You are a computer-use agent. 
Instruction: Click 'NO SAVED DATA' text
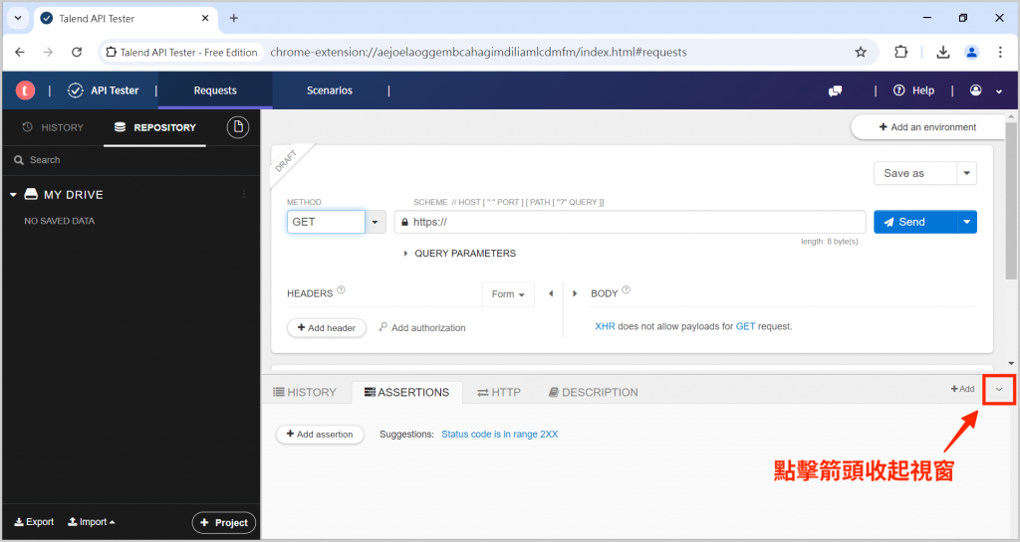coord(59,221)
